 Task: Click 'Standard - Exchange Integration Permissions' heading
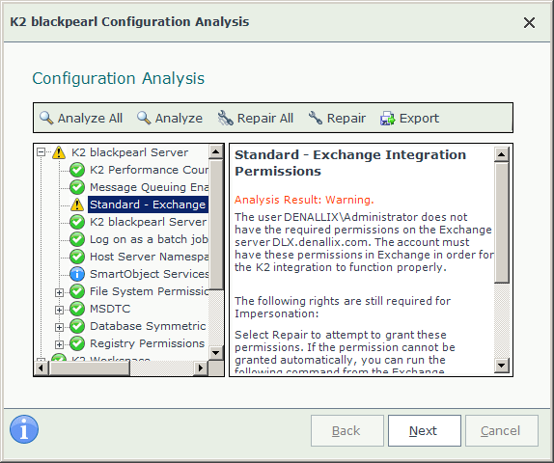point(350,163)
